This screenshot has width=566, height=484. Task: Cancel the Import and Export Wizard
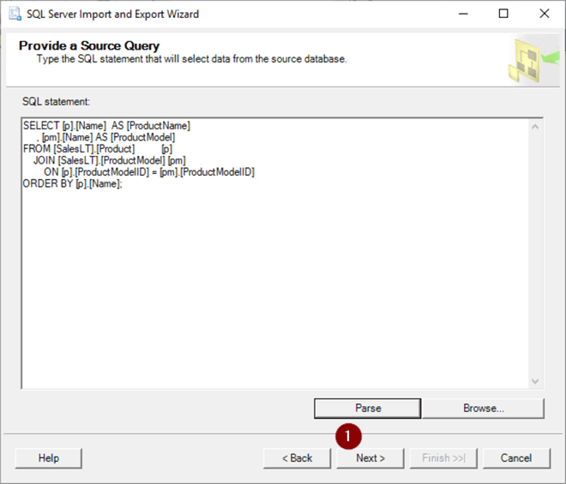516,458
